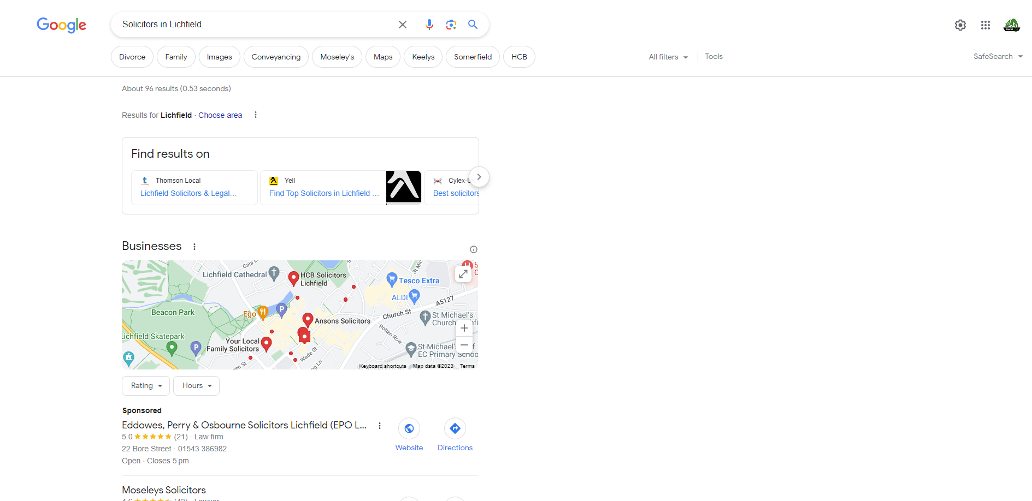Open Eddowes Perry & Osbourne website icon

[x=409, y=428]
